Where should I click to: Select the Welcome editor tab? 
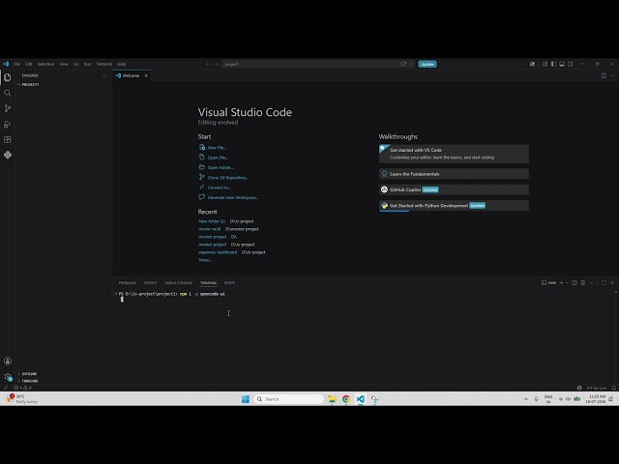pos(132,75)
